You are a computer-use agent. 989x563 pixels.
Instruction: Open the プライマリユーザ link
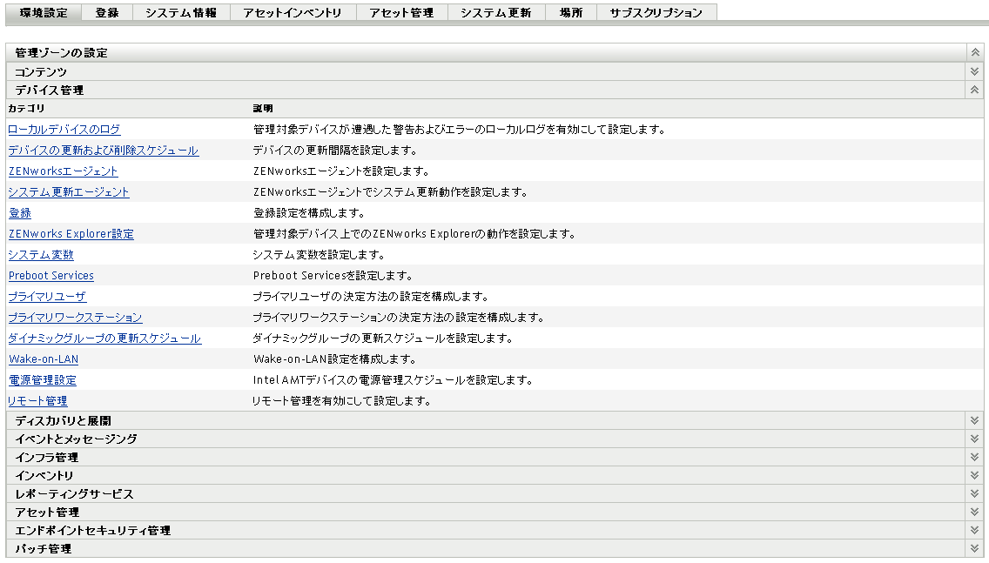pos(47,297)
